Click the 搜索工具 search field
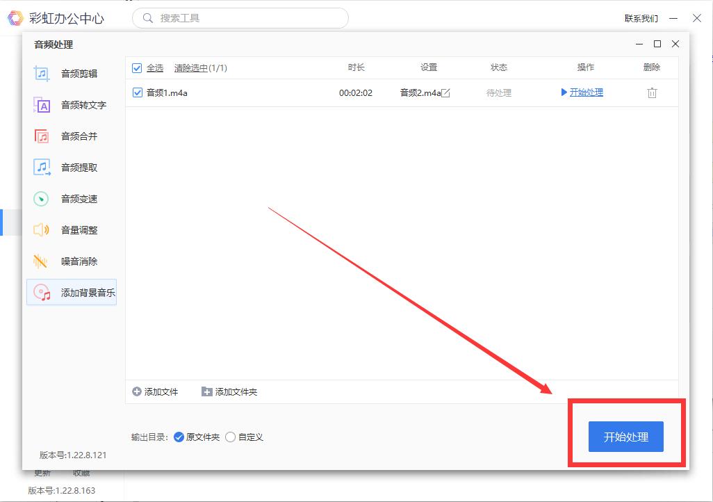 [240, 18]
